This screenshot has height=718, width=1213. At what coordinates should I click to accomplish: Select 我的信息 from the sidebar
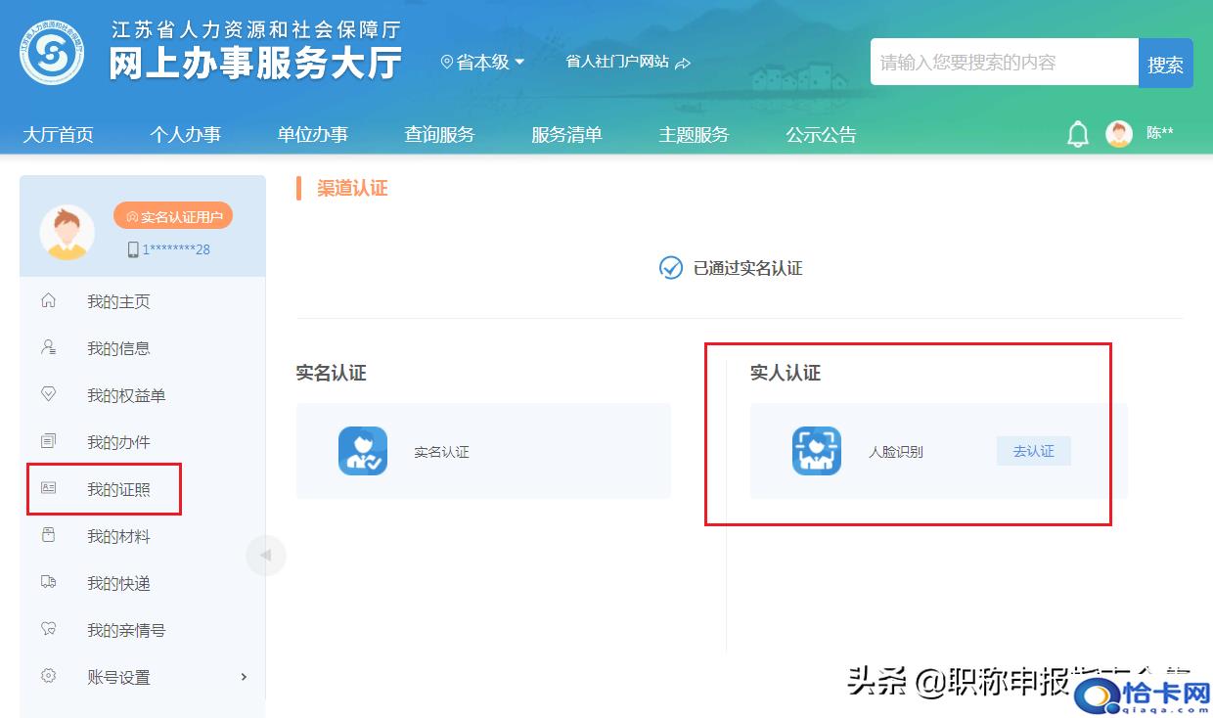pos(118,348)
